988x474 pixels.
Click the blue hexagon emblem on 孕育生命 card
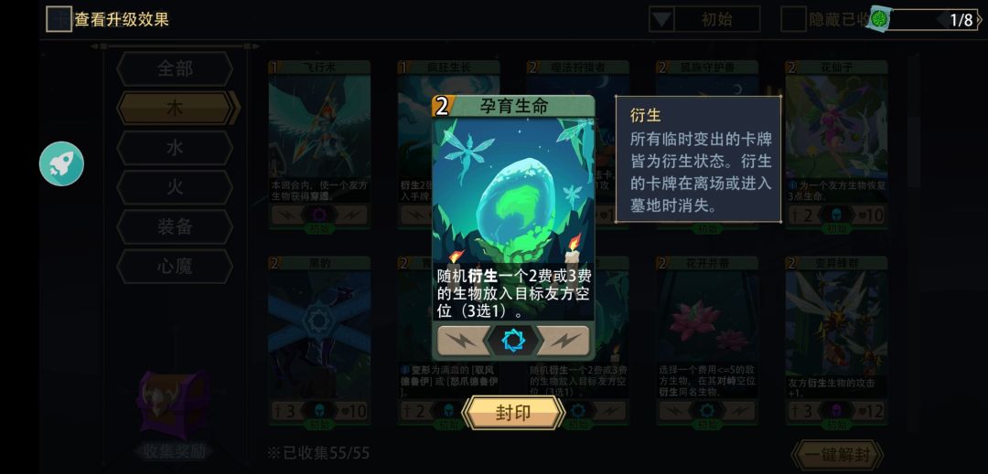pyautogui.click(x=513, y=340)
